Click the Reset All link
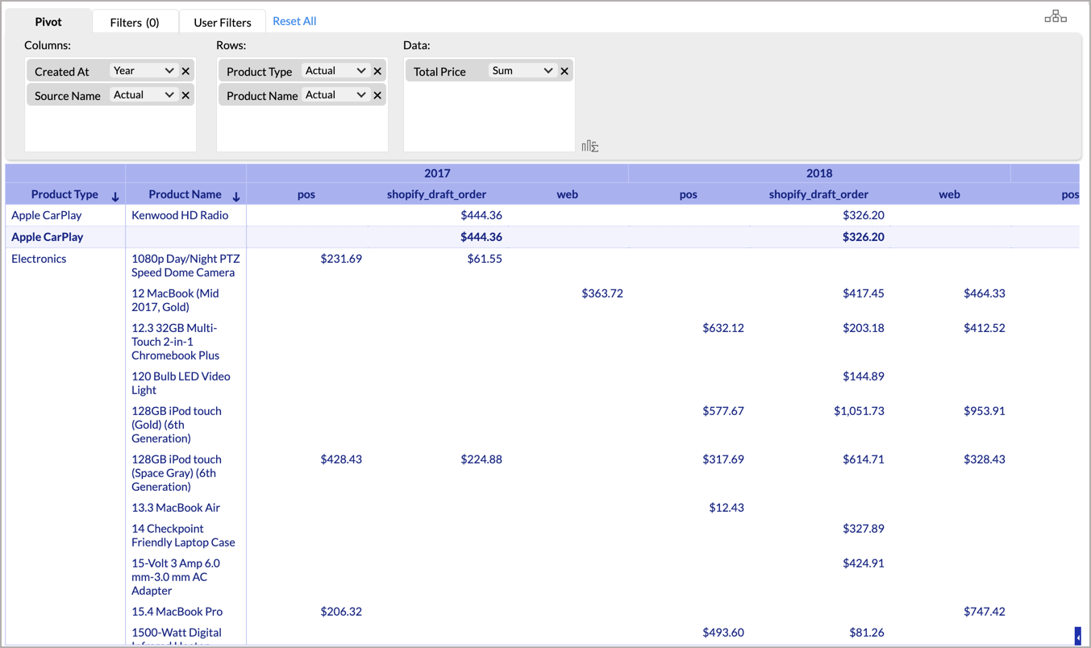 pos(294,21)
